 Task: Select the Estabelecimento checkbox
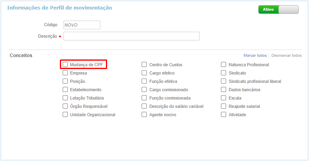[65, 90]
